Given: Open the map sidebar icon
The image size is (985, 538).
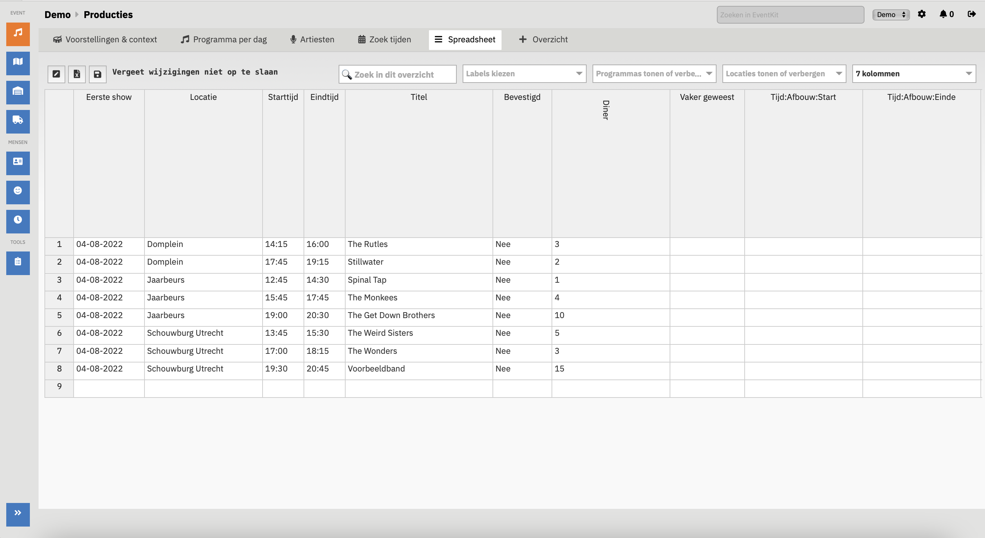Looking at the screenshot, I should pyautogui.click(x=18, y=63).
